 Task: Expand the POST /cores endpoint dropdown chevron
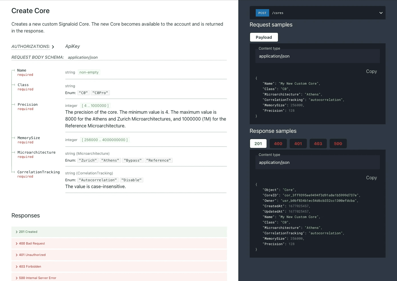tap(381, 13)
